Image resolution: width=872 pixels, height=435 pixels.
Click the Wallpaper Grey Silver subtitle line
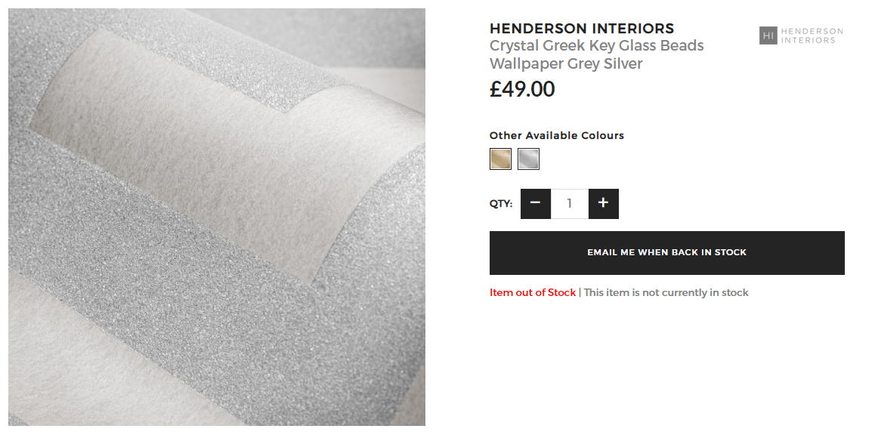tap(566, 64)
